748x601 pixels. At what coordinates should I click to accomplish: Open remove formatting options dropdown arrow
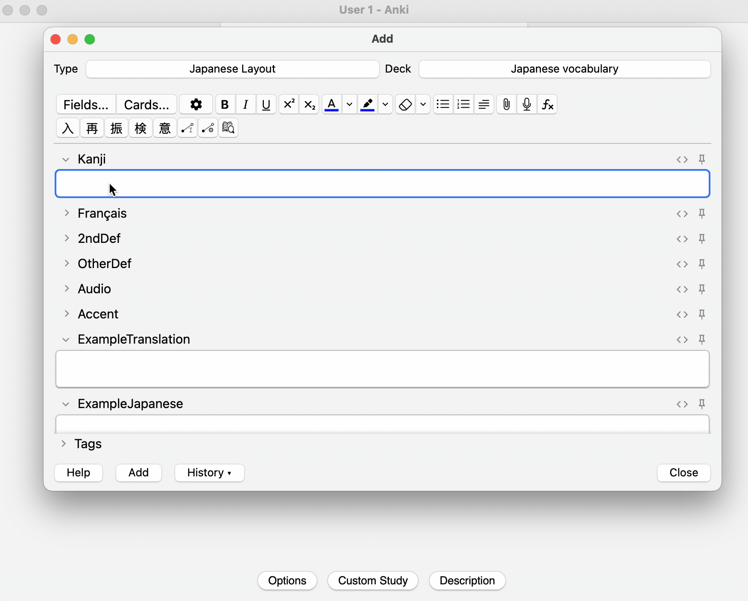pos(423,105)
